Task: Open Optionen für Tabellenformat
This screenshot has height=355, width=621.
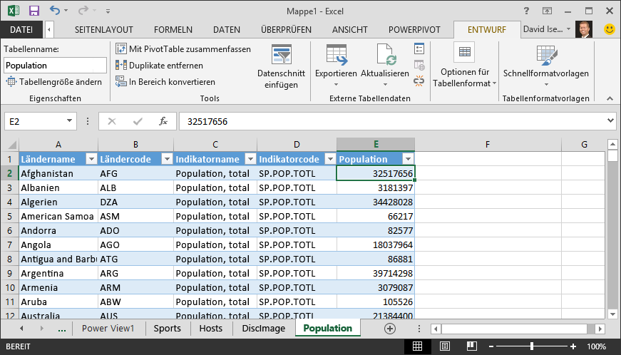Action: pyautogui.click(x=465, y=66)
